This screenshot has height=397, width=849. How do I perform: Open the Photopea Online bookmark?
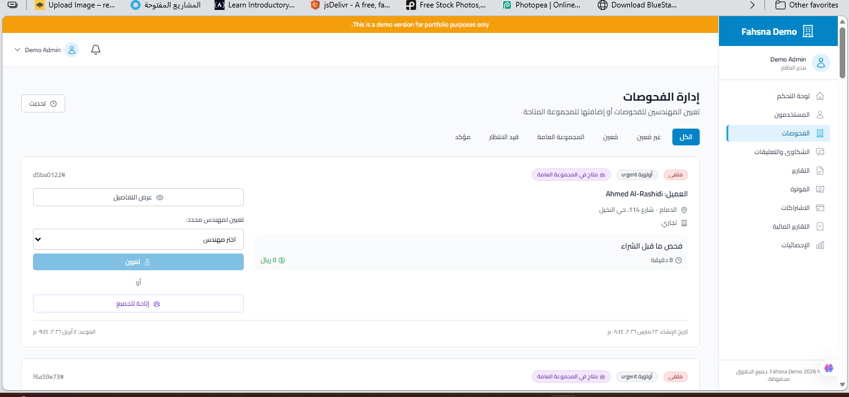(542, 5)
